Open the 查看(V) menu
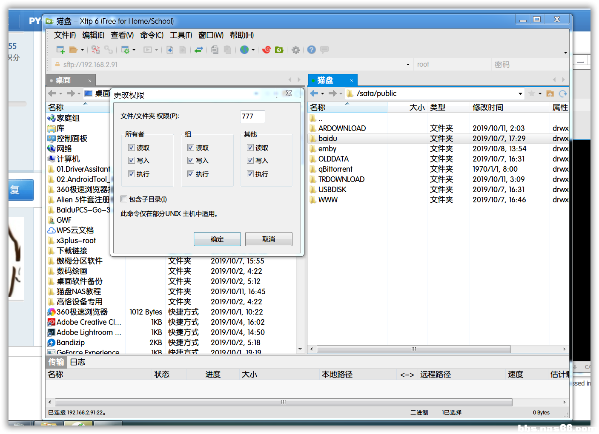 pyautogui.click(x=122, y=35)
